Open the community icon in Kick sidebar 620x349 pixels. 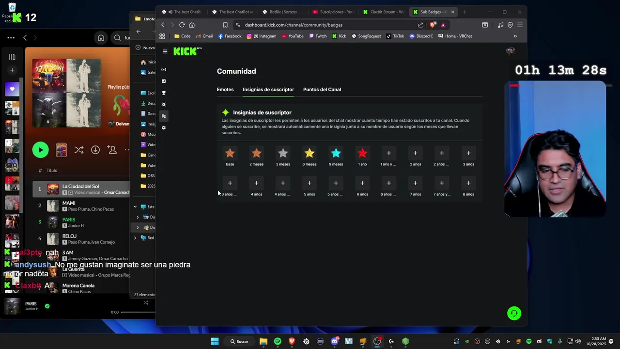pyautogui.click(x=164, y=116)
